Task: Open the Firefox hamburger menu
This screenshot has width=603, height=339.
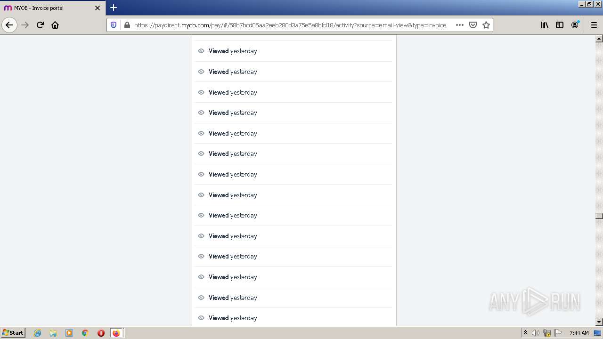Action: (594, 25)
